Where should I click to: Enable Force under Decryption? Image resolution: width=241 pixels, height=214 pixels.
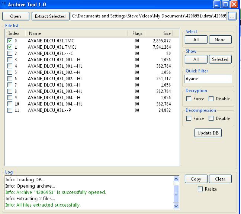pos(189,99)
